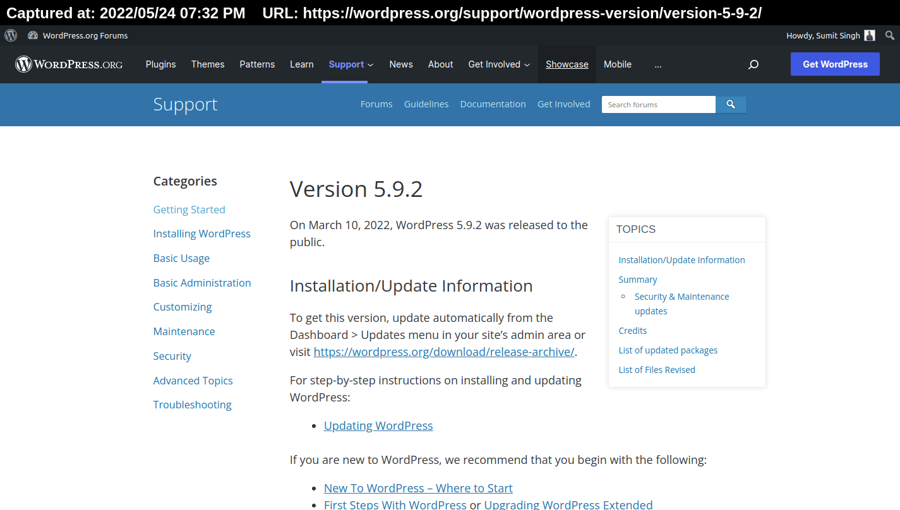Open the Basic Administration category
900x510 pixels.
pyautogui.click(x=202, y=283)
